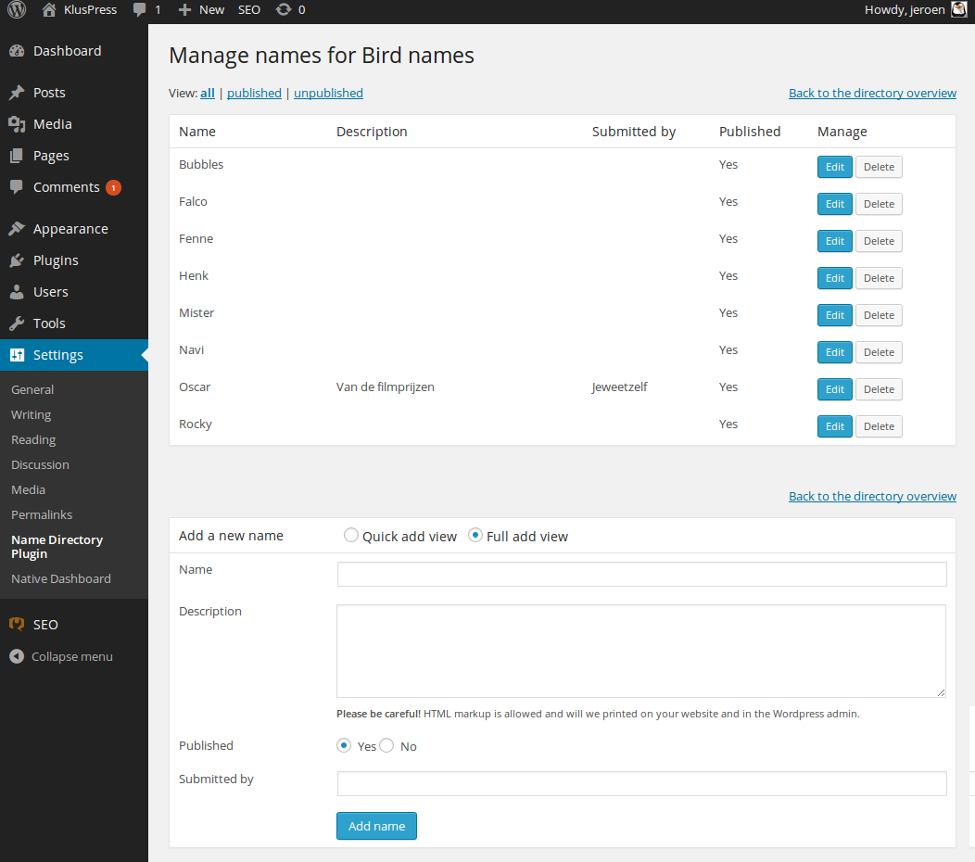Image resolution: width=975 pixels, height=862 pixels.
Task: Go to Native Dashboard submenu item
Action: (x=61, y=578)
